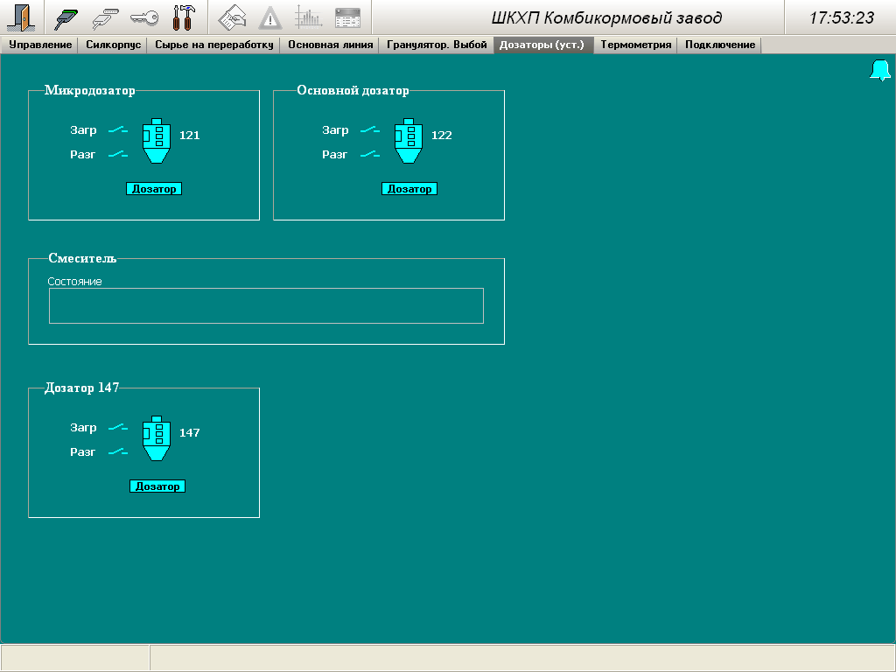Image resolution: width=896 pixels, height=672 pixels.
Task: Open the tools screwdriver and hammer icon
Action: point(183,17)
